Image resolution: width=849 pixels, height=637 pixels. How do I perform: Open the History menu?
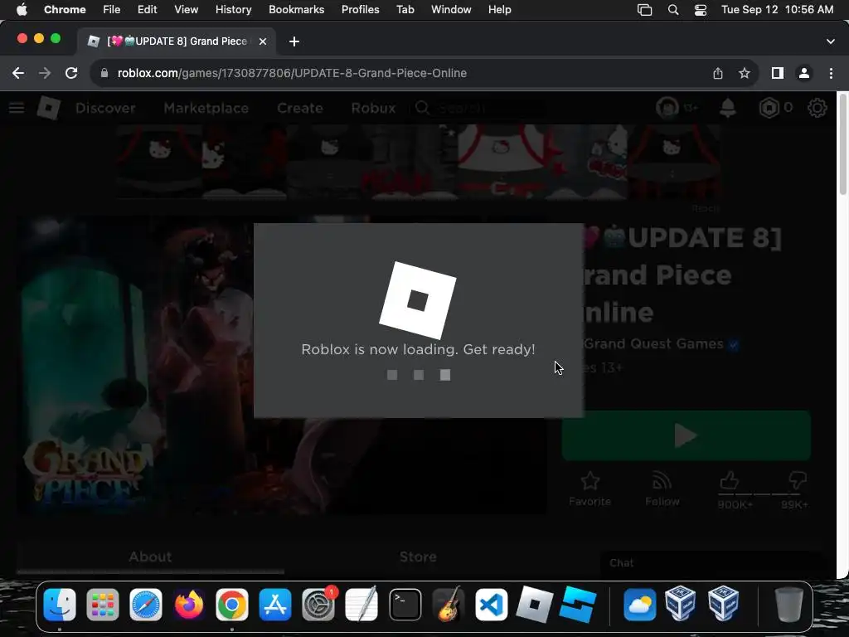(x=233, y=10)
